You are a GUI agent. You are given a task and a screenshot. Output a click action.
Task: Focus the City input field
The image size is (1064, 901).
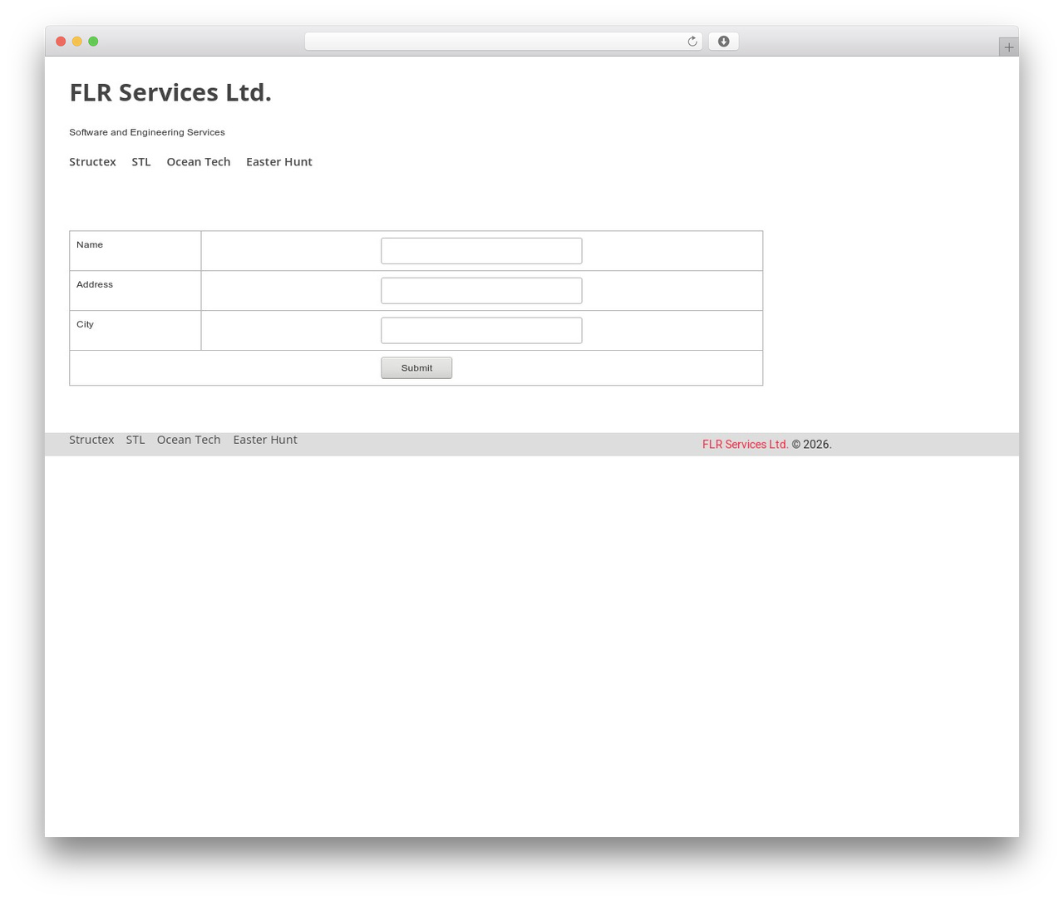point(481,331)
